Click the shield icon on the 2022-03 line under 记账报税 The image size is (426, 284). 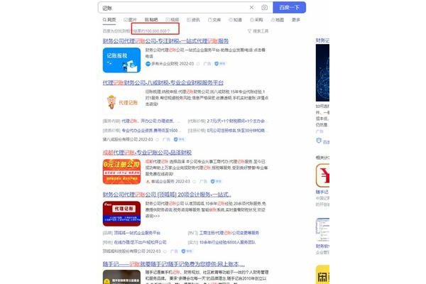pos(217,64)
